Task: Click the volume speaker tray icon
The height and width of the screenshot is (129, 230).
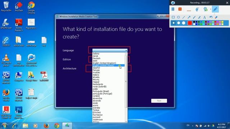Action: (209, 126)
